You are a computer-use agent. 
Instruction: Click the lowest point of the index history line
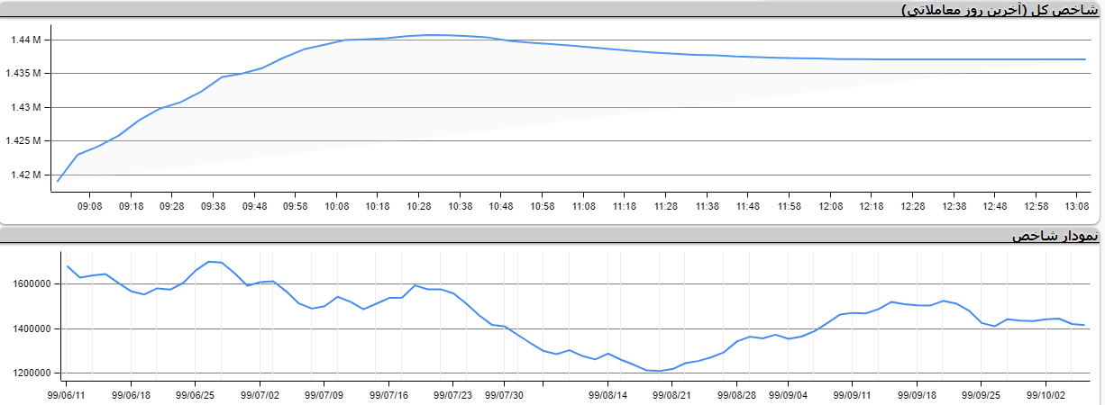[659, 371]
